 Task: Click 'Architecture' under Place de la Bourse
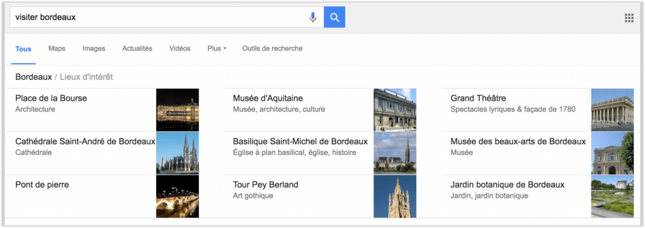(x=35, y=110)
